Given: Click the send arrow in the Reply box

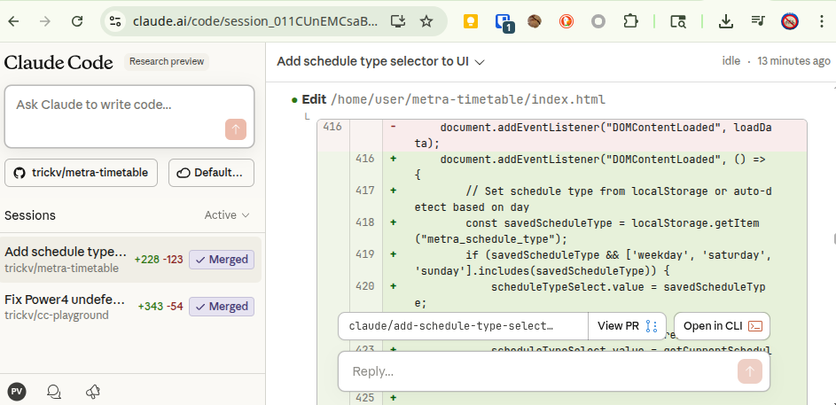Looking at the screenshot, I should click(x=749, y=371).
